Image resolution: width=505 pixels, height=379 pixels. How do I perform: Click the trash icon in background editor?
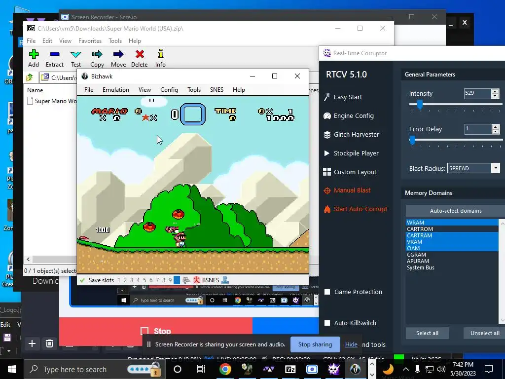point(49,343)
